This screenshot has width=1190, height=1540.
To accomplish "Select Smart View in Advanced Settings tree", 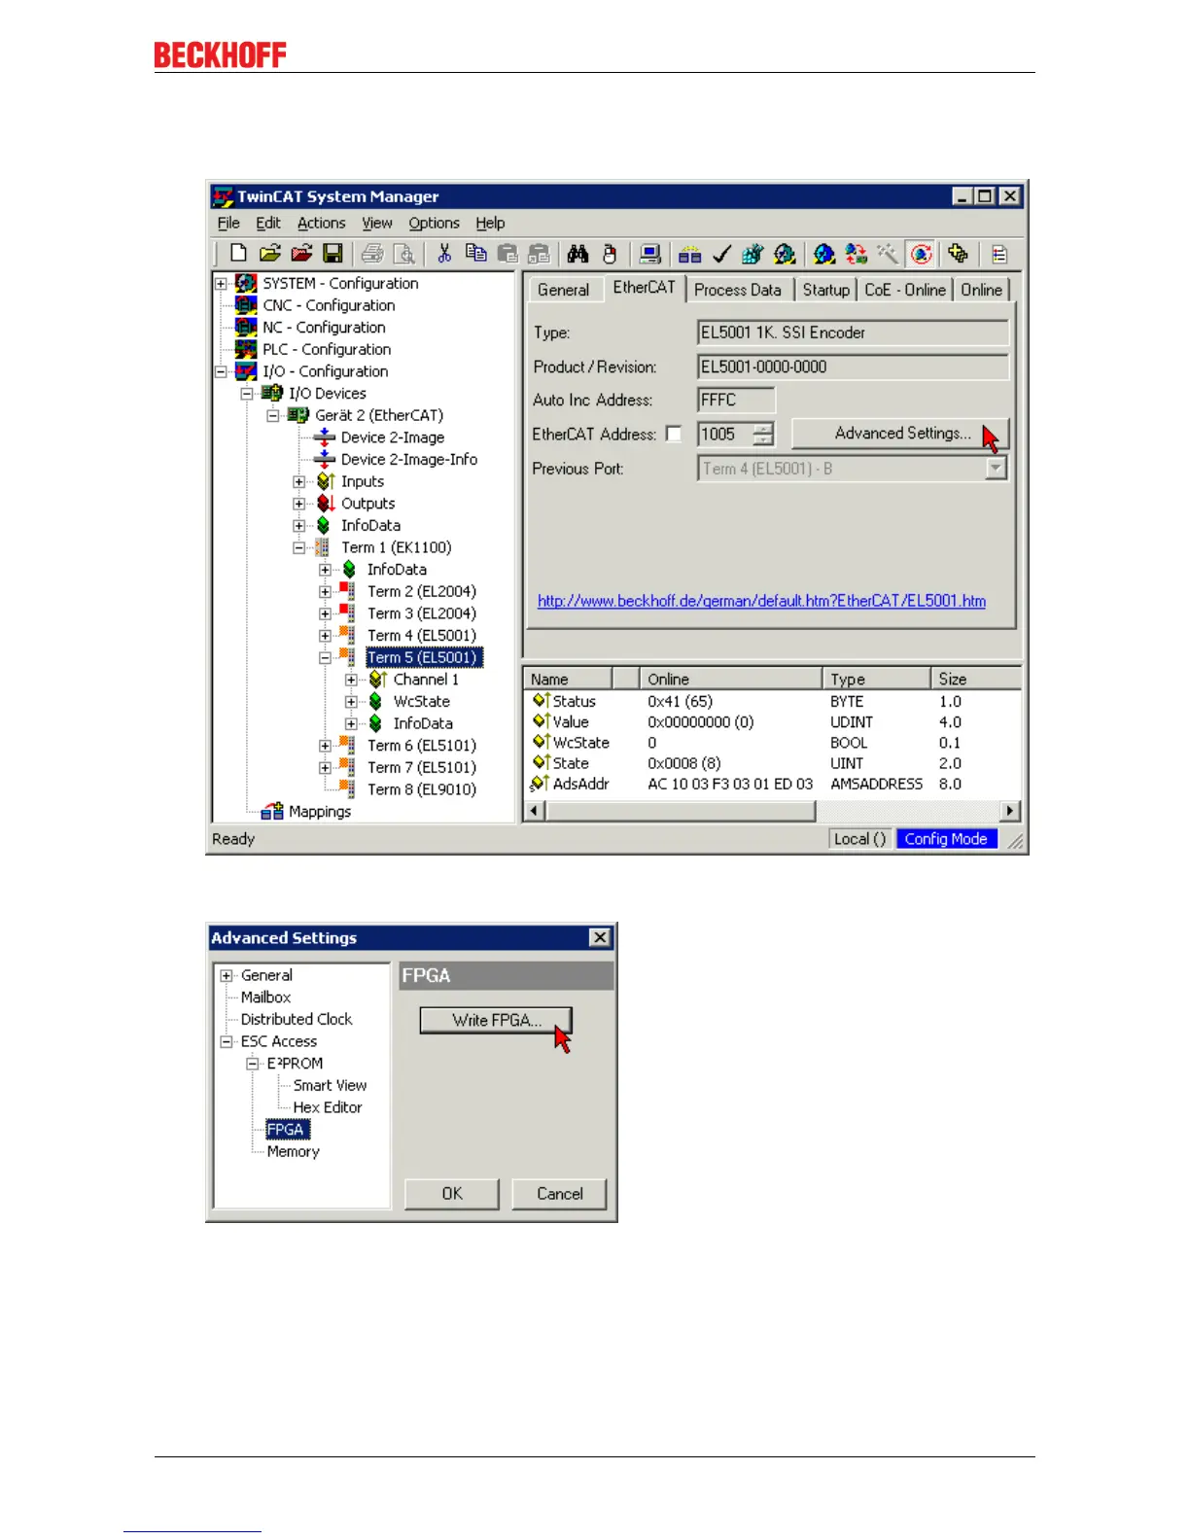I will (331, 1085).
